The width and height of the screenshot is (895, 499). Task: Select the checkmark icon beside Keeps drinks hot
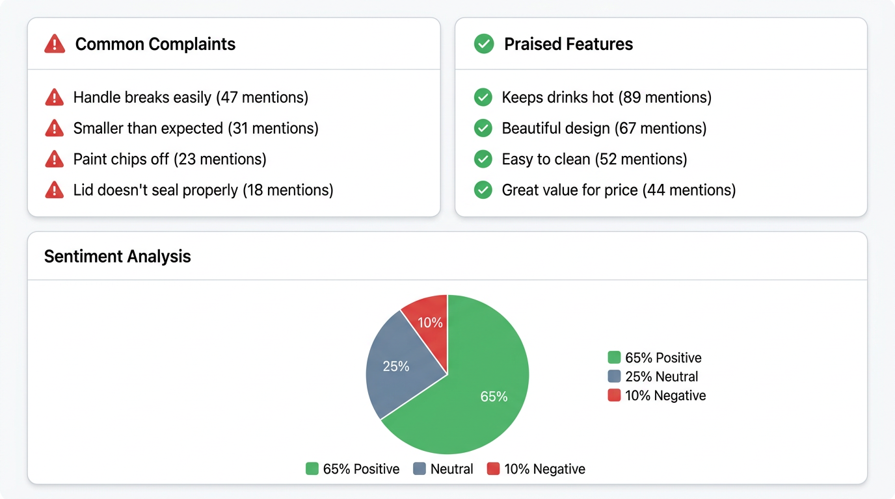(x=483, y=97)
